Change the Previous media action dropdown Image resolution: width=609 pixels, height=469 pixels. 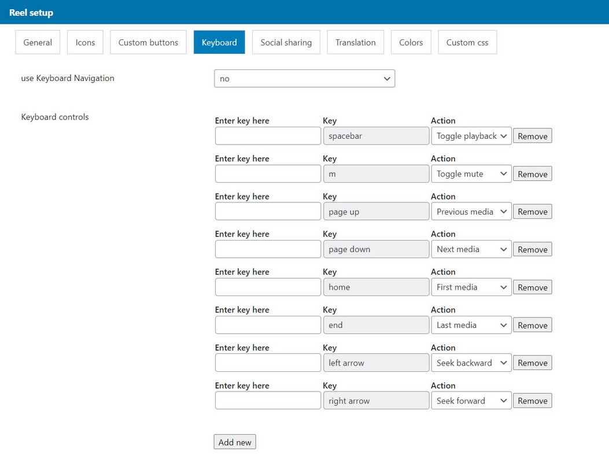[471, 212]
